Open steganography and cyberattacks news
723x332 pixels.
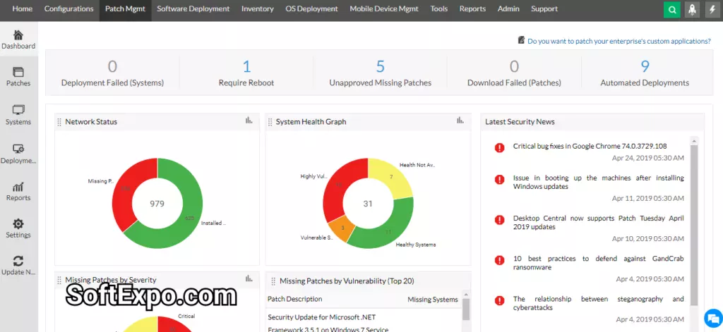[599, 303]
